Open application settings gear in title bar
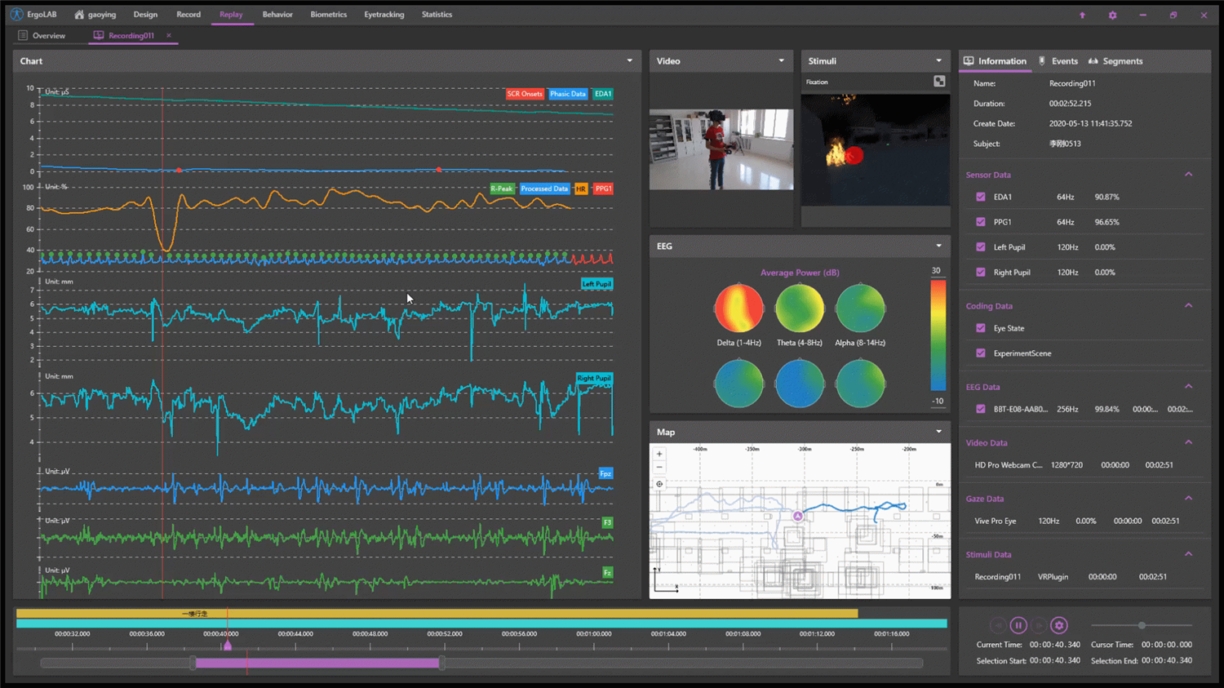This screenshot has height=688, width=1224. point(1112,15)
